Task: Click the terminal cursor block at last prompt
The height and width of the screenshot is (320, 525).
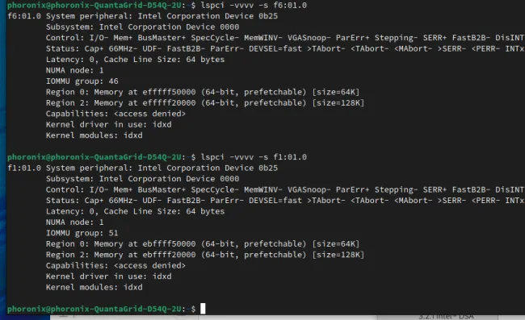Action: [x=203, y=308]
